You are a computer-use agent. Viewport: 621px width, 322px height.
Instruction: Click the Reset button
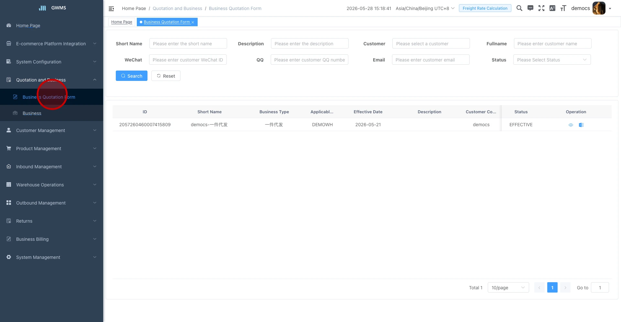click(x=166, y=76)
